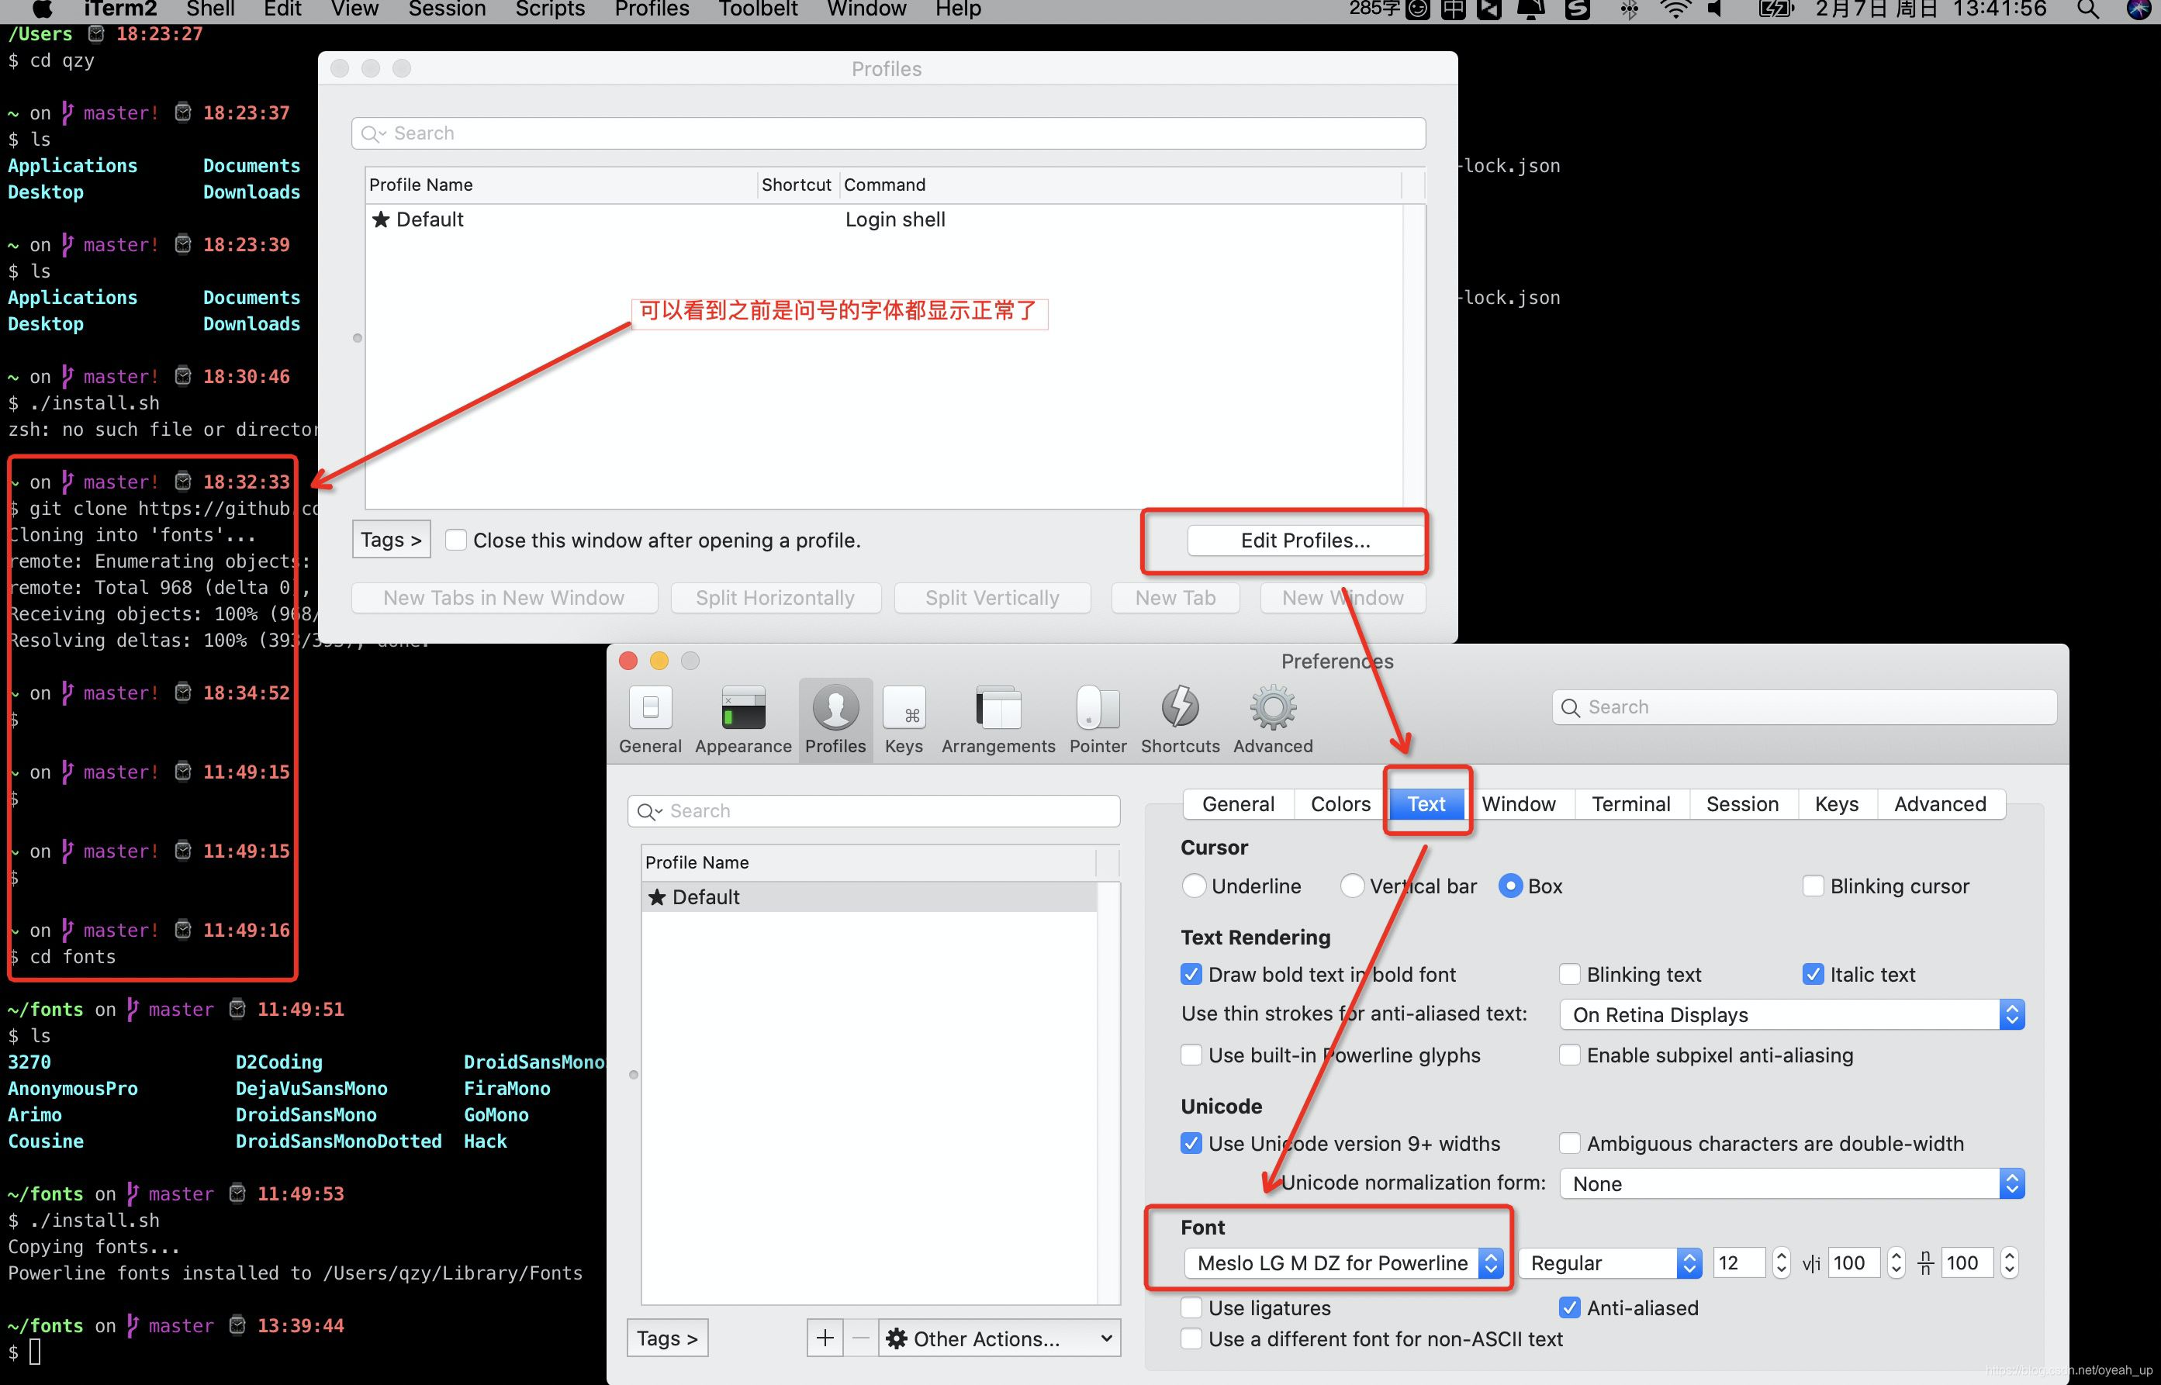Switch to the Colors tab
The width and height of the screenshot is (2161, 1385).
(x=1340, y=804)
